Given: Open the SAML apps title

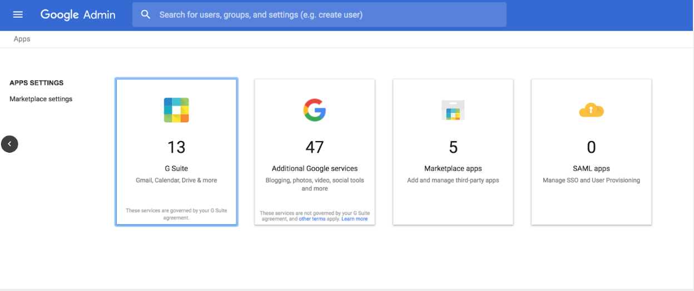Looking at the screenshot, I should click(x=591, y=168).
